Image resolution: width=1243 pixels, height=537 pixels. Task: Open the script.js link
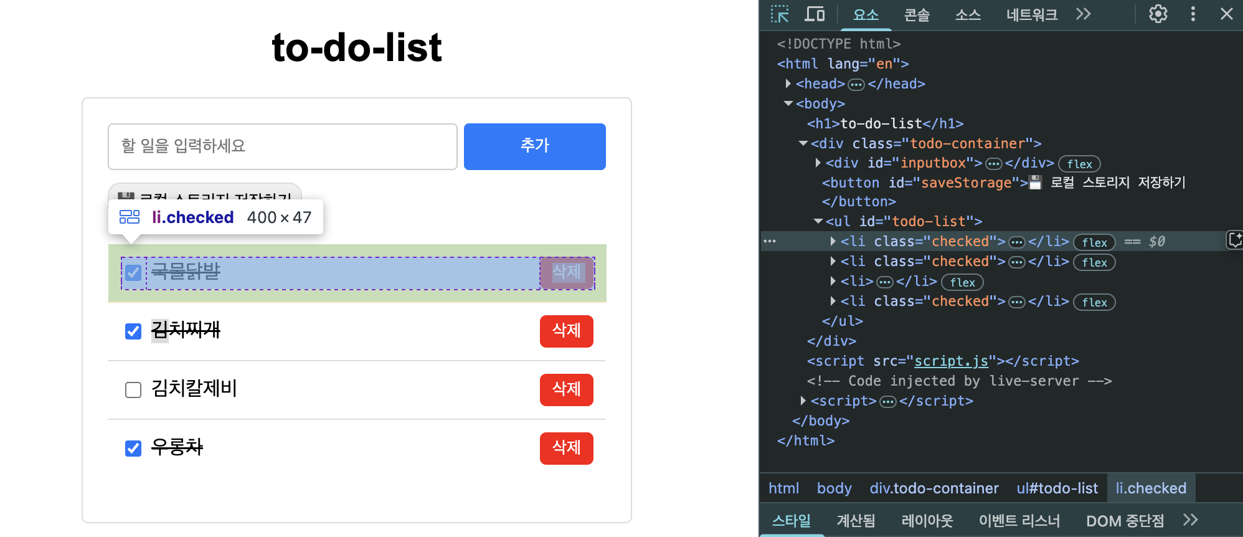click(x=951, y=361)
